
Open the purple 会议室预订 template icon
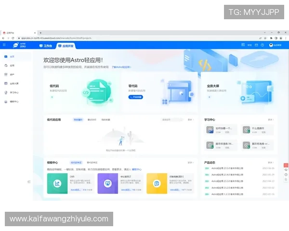tap(107, 183)
